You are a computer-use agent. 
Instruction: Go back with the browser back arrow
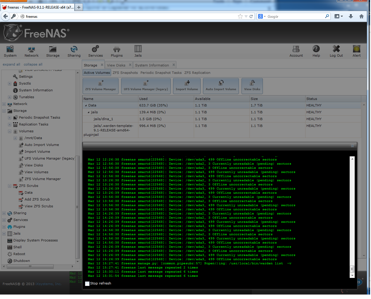(6, 17)
